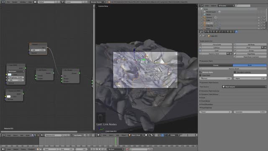Switch to the Canvas tab
This screenshot has height=151, width=268.
(x=216, y=65)
